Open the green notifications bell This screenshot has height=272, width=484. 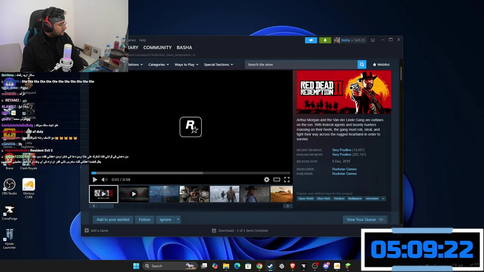(325, 40)
